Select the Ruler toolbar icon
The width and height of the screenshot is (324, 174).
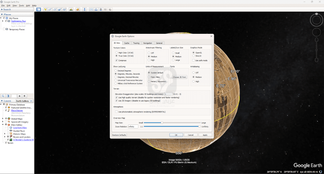click(84, 10)
